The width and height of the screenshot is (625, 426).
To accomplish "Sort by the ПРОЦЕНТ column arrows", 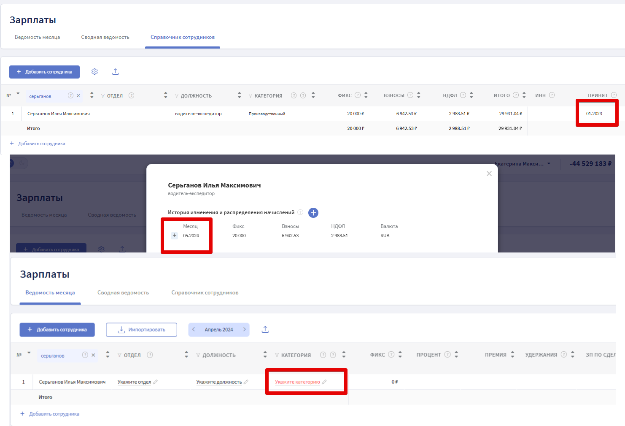I will tap(456, 354).
